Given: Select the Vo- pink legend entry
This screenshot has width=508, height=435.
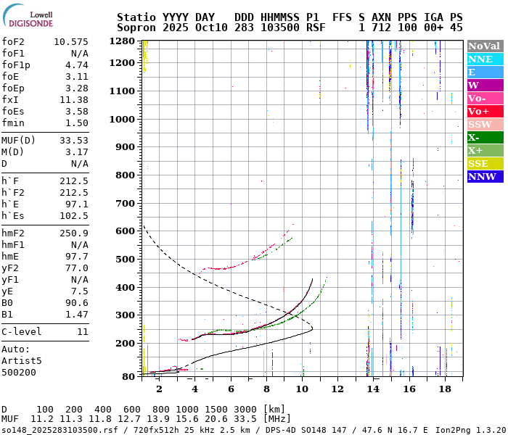Looking at the screenshot, I should tap(484, 98).
